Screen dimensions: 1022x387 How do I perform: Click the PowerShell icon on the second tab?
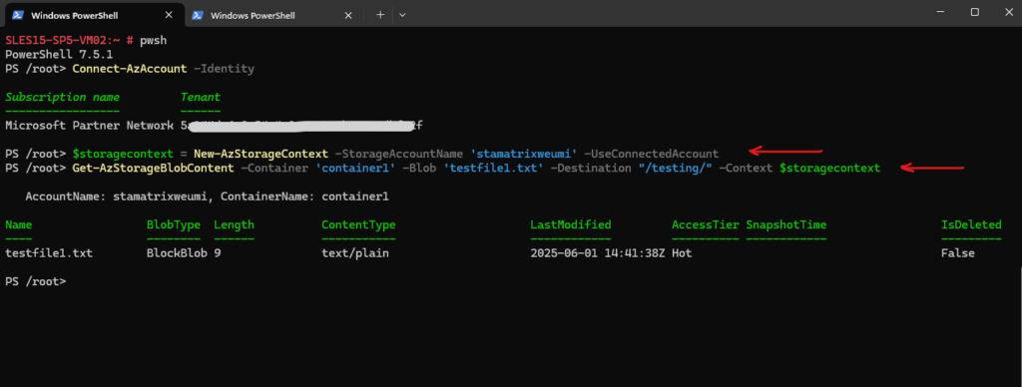[198, 15]
